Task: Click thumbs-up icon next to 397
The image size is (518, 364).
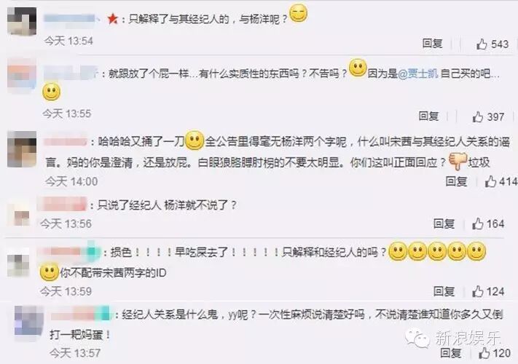Action: coord(478,116)
